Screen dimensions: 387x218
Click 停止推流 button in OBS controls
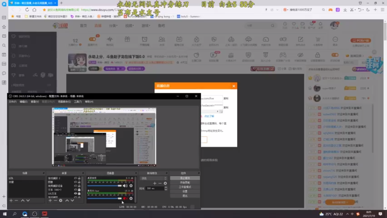click(185, 178)
